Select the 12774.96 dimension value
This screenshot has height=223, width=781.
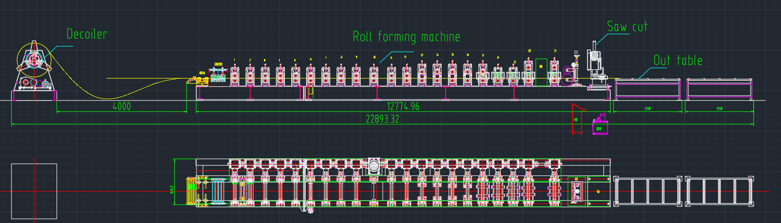[403, 106]
